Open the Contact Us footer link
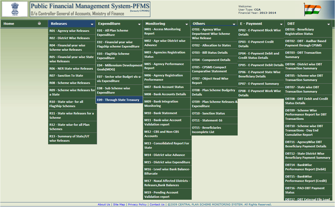This screenshot has width=335, height=207. (157, 205)
